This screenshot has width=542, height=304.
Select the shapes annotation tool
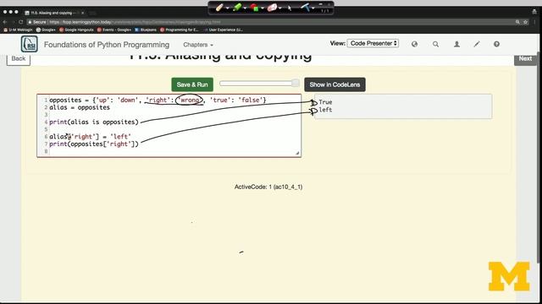coord(254,8)
